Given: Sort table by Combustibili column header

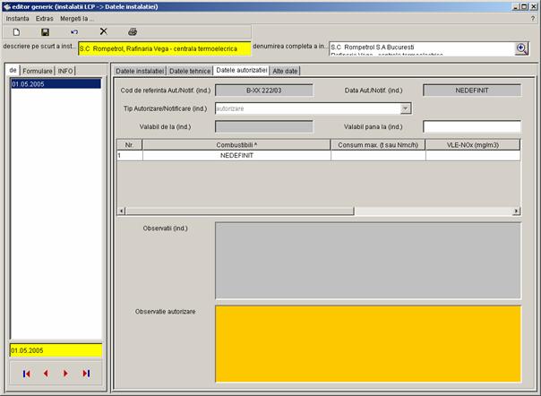Looking at the screenshot, I should point(236,143).
